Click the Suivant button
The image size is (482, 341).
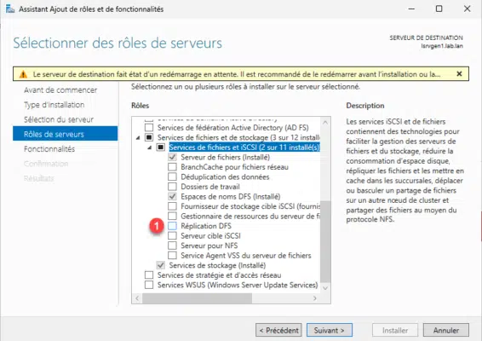pos(330,330)
